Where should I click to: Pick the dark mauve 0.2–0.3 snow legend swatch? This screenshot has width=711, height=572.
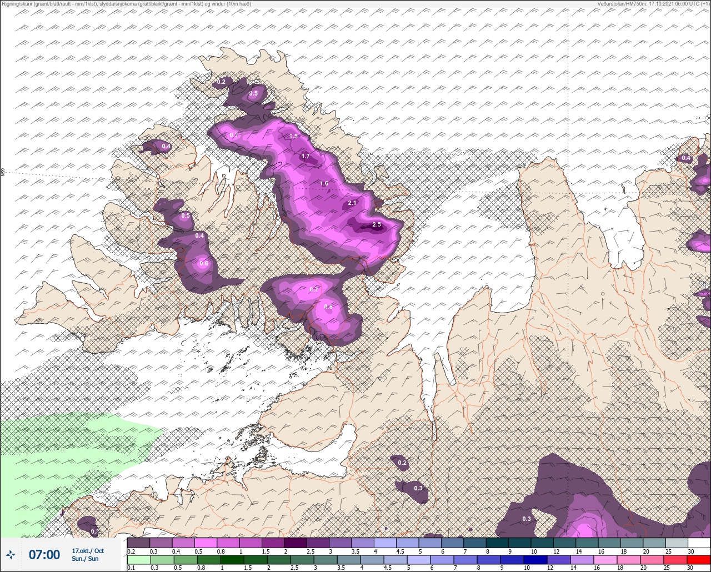click(138, 543)
